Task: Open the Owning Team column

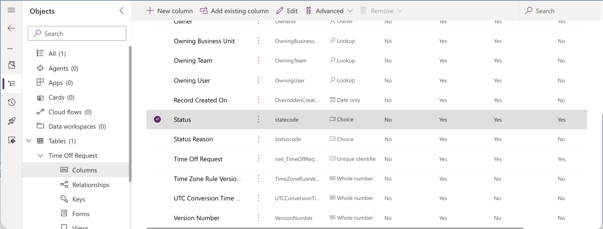Action: pos(193,61)
